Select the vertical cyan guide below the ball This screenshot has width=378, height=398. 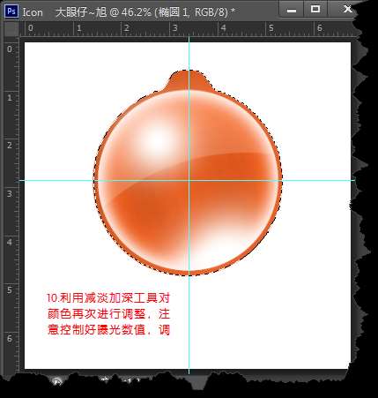tap(189, 324)
